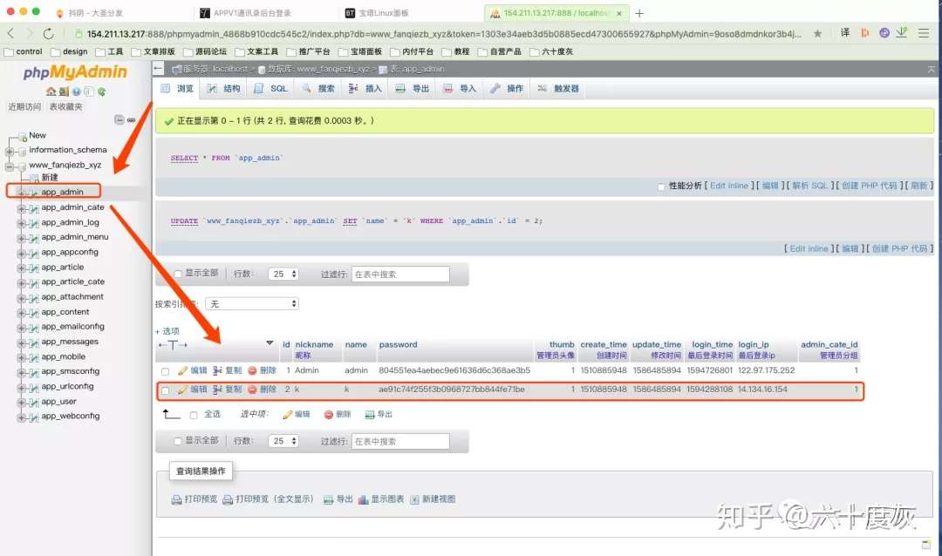Click the link chain icon in sidebar
Image resolution: width=942 pixels, height=556 pixels.
[131, 120]
